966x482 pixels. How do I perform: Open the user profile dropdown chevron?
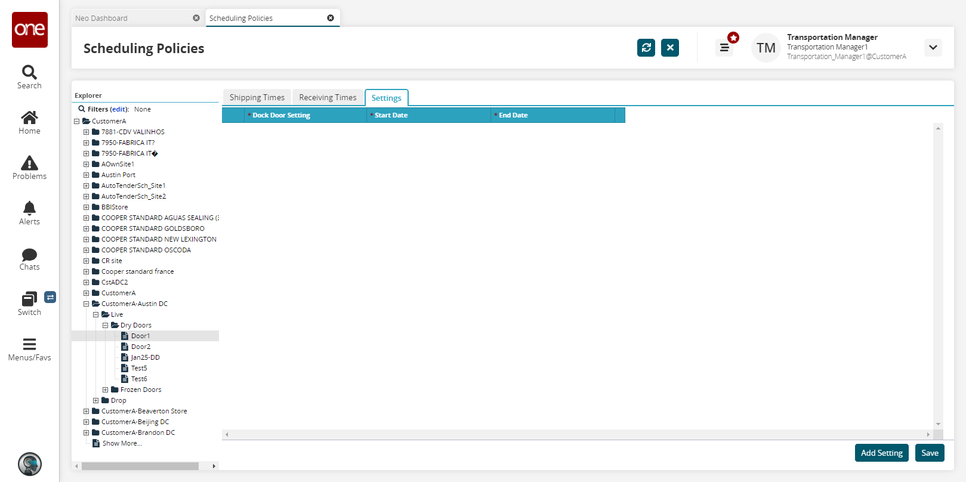tap(933, 48)
